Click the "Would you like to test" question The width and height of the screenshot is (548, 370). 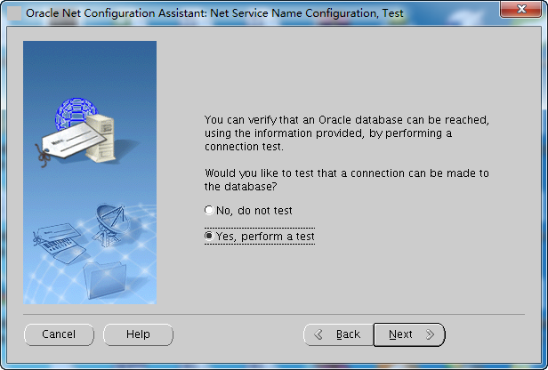click(x=347, y=180)
